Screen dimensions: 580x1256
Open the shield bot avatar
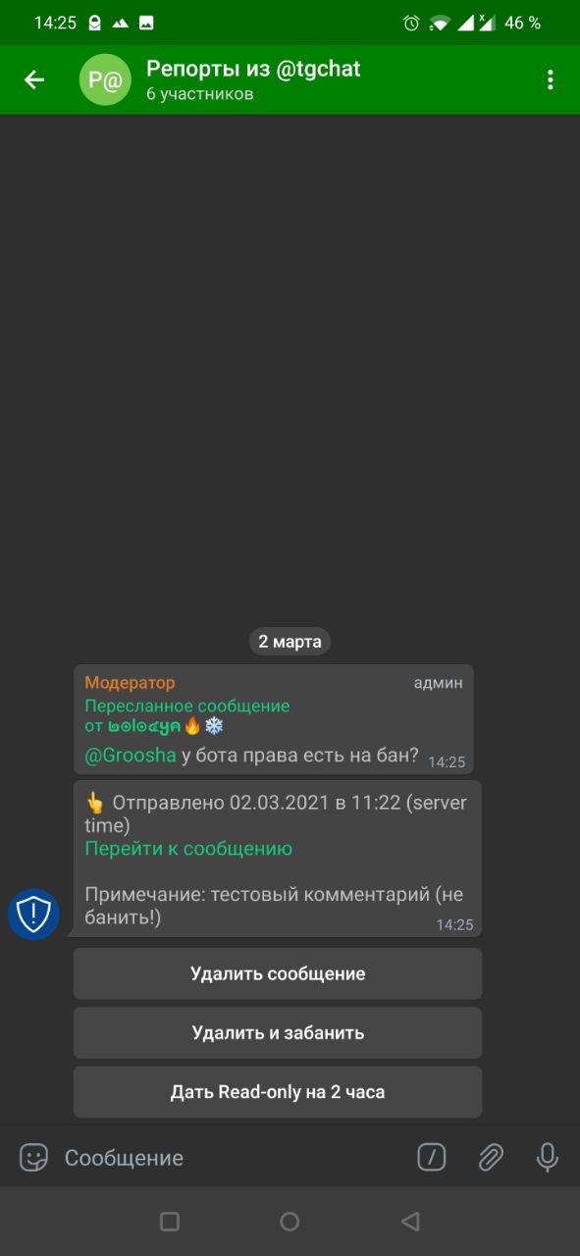pos(34,915)
